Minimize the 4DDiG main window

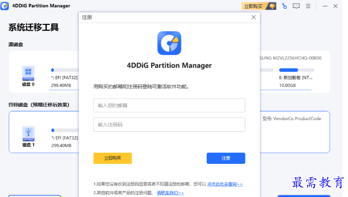(x=325, y=6)
